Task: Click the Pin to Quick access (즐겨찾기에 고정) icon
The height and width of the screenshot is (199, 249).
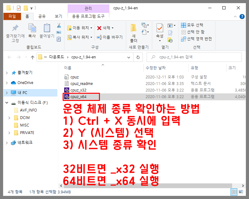Action: [15, 28]
